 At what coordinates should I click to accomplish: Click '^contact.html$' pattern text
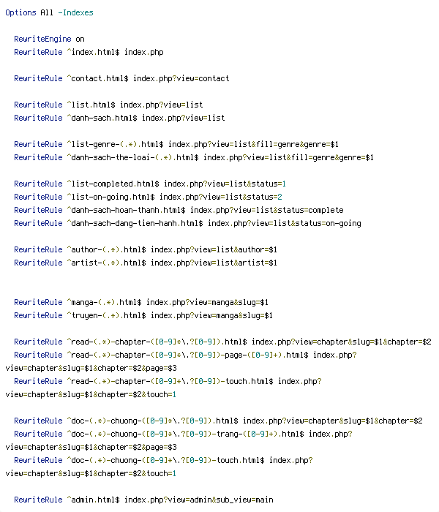(x=97, y=79)
